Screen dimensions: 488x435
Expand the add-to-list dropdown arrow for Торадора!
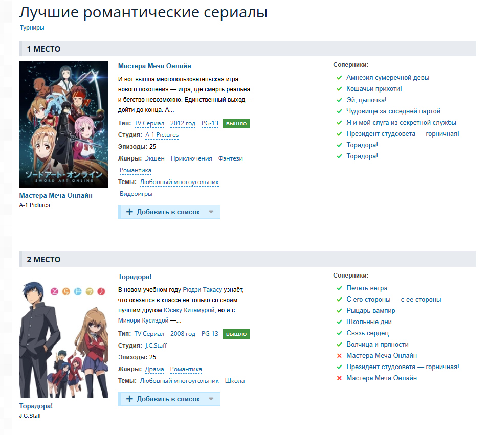[x=211, y=399]
